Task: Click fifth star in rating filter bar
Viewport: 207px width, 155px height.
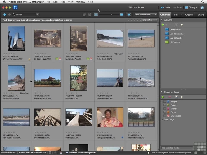Action: 140,20
